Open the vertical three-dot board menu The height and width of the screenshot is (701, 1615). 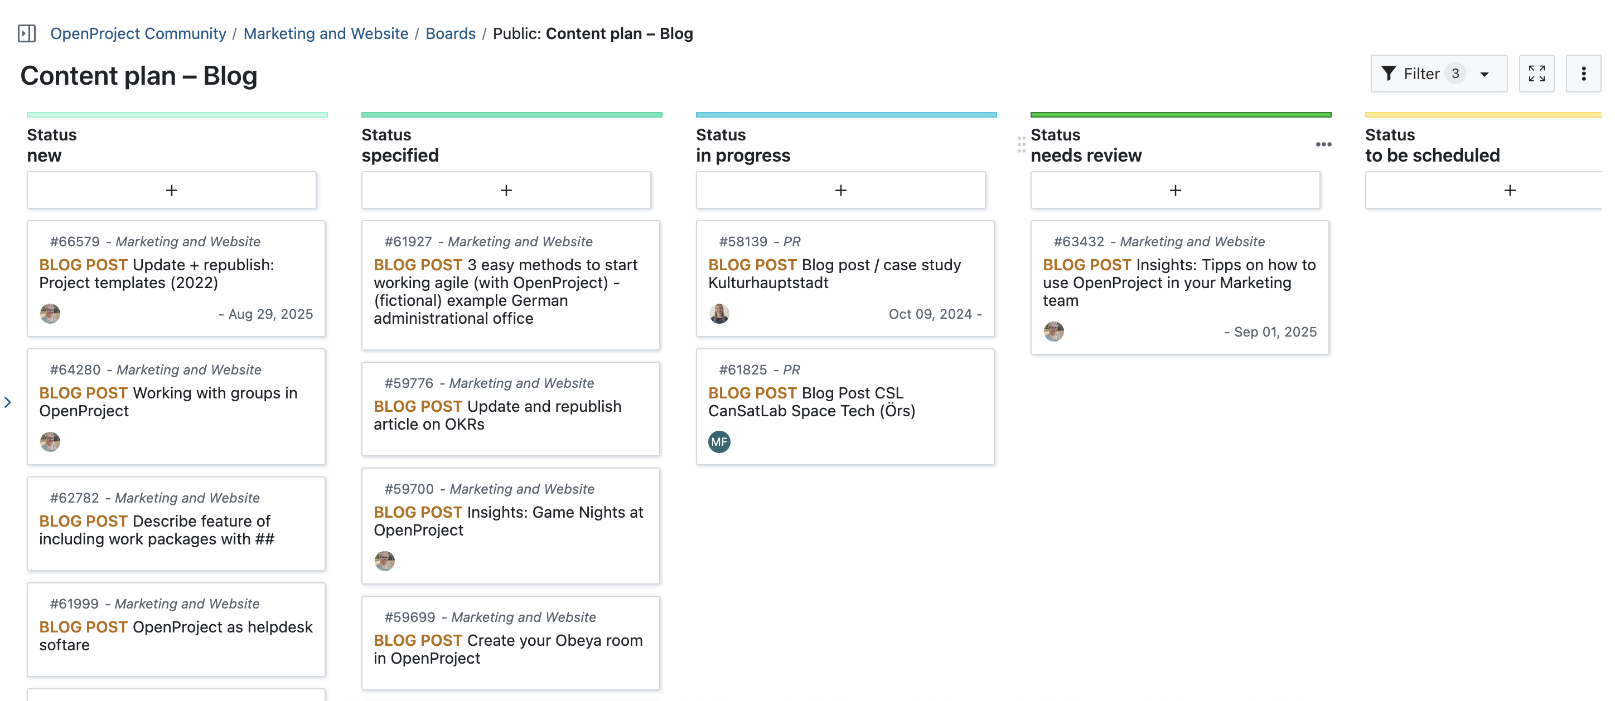(1584, 74)
